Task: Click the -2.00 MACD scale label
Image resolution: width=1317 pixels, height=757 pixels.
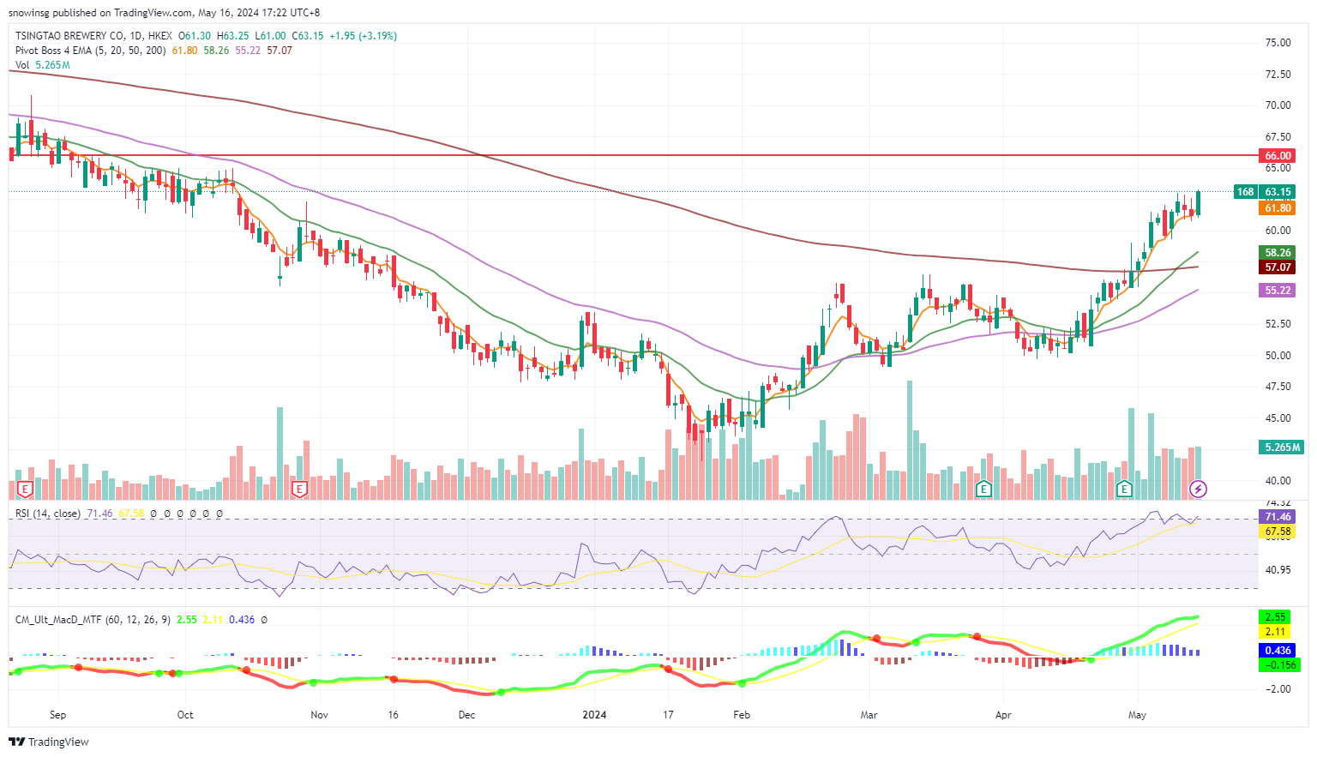Action: point(1278,688)
